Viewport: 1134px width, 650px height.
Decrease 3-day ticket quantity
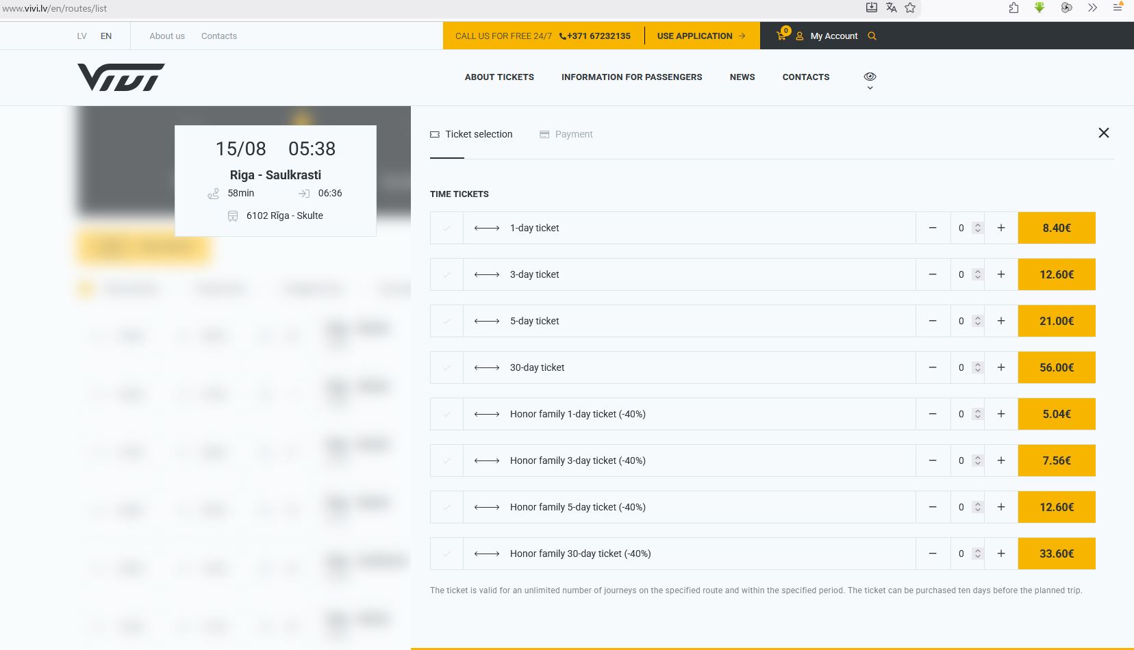coord(933,274)
